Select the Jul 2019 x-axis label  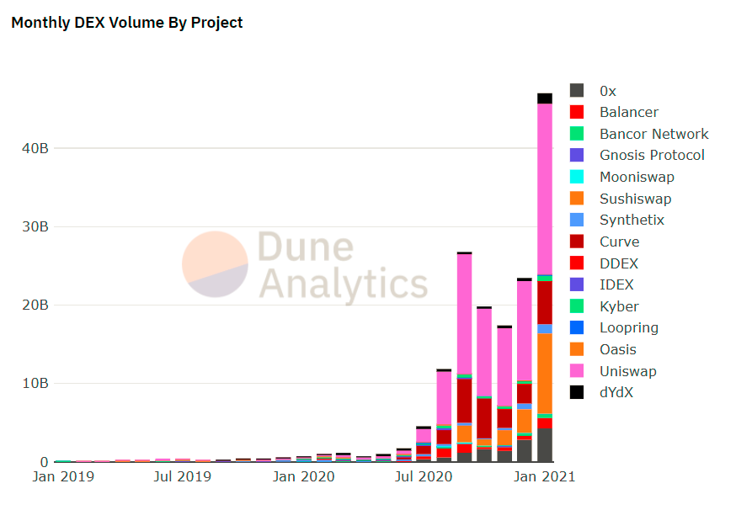(183, 476)
